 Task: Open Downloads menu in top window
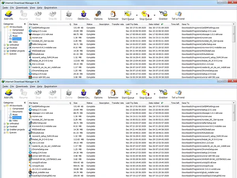(21, 7)
